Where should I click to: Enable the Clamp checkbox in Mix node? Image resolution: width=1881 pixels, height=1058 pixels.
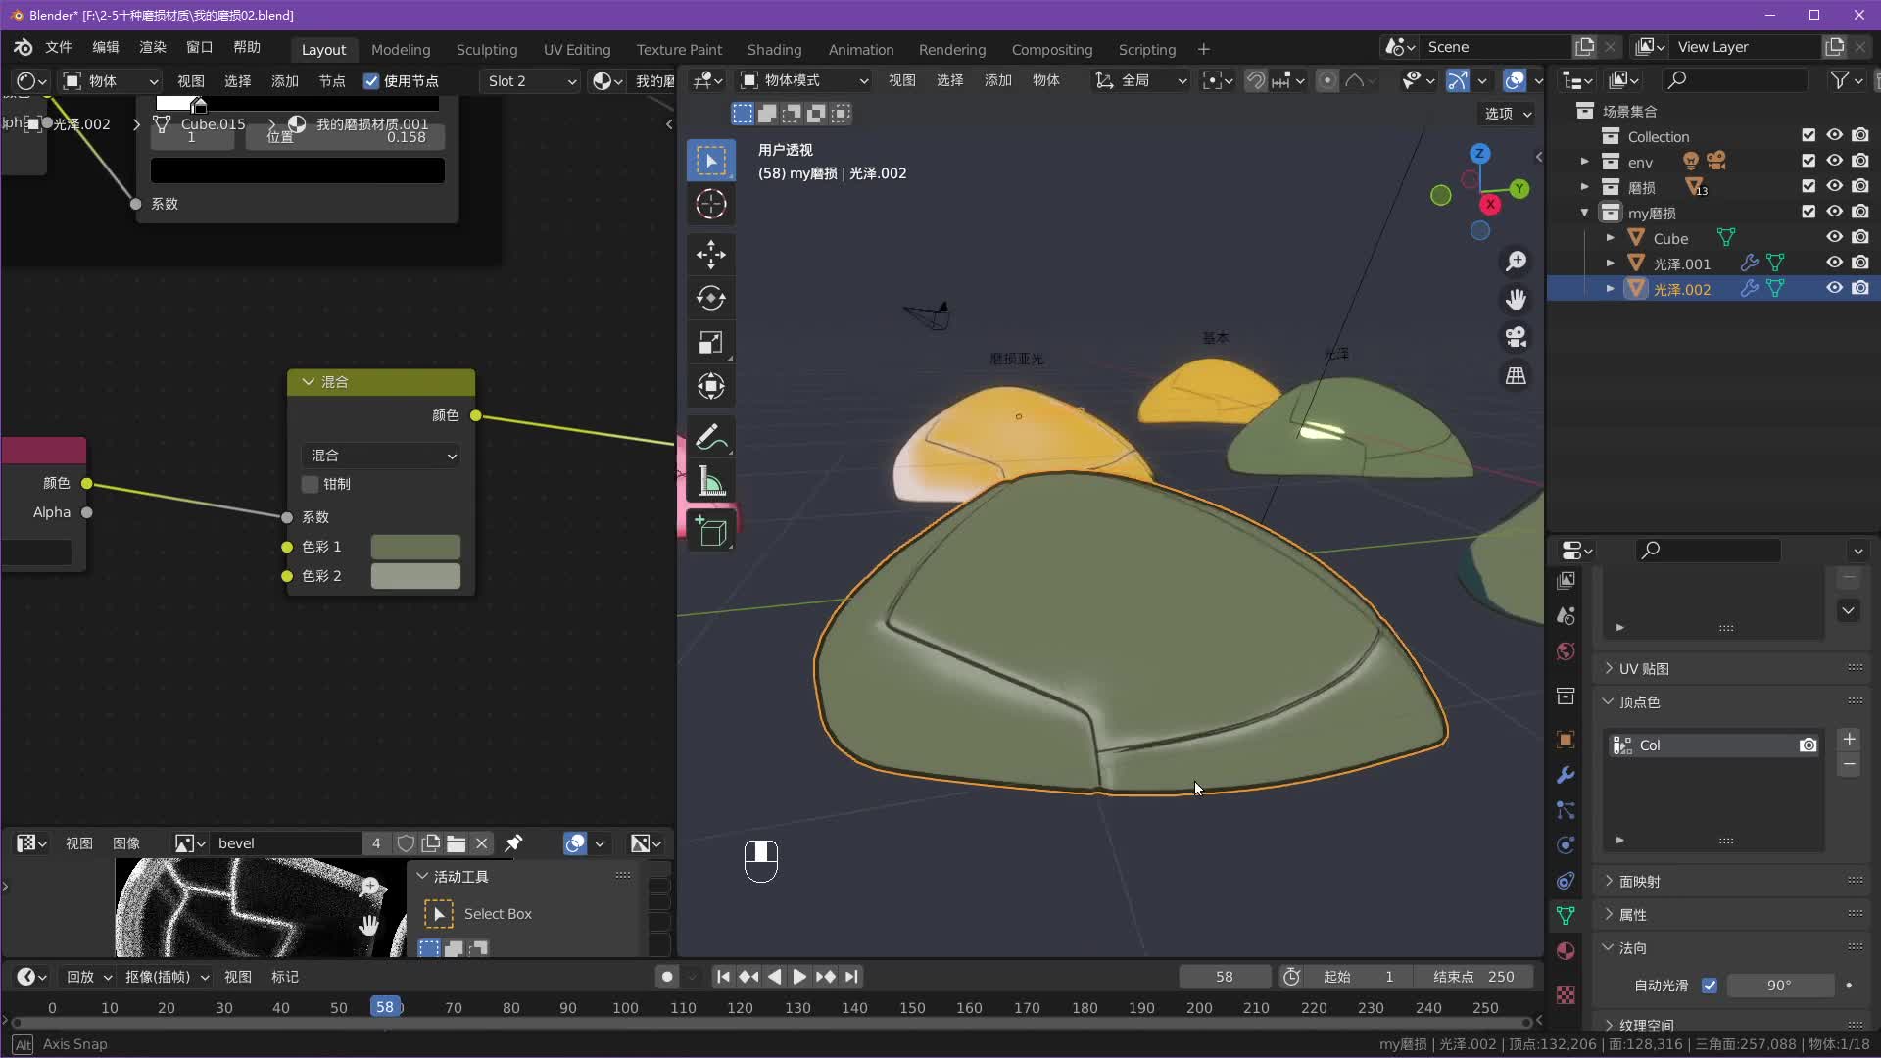(x=311, y=484)
